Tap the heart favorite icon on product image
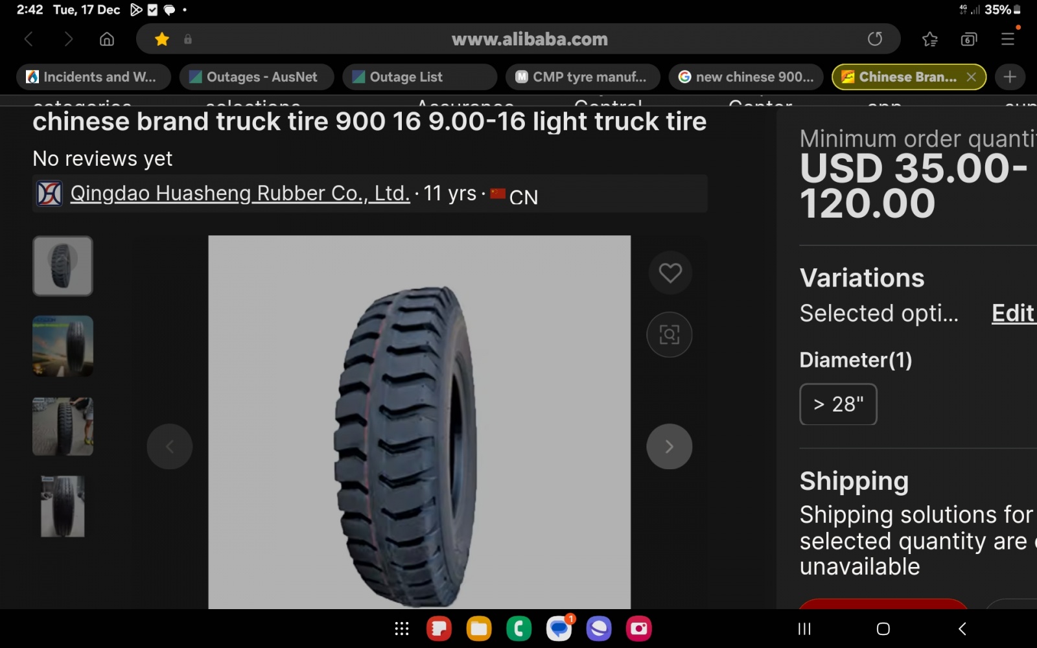Viewport: 1037px width, 648px height. (670, 273)
